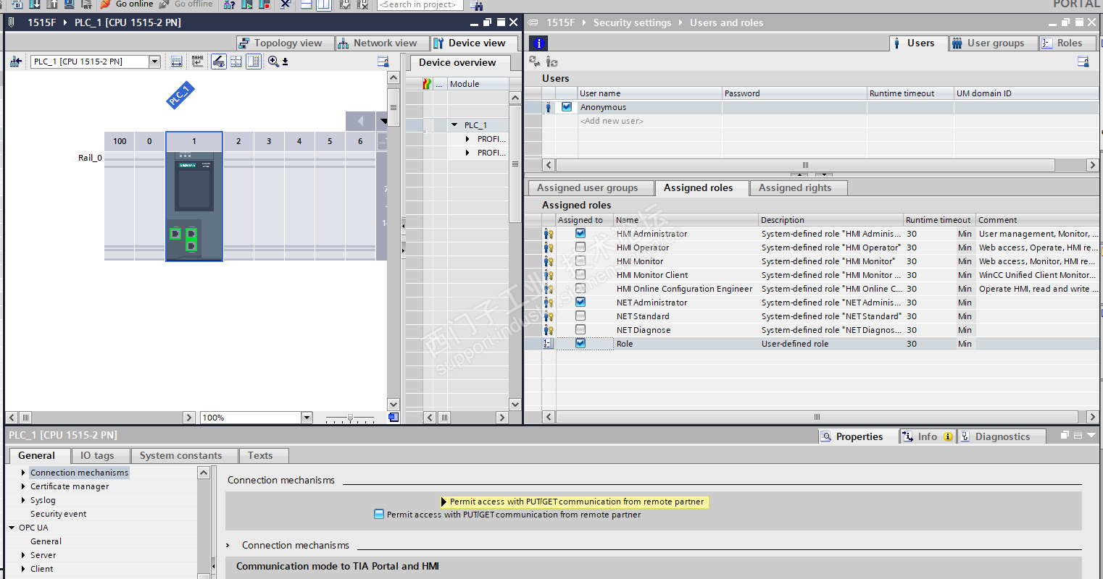The height and width of the screenshot is (579, 1103).
Task: Check the HMI Operator role checkbox
Action: tap(580, 248)
